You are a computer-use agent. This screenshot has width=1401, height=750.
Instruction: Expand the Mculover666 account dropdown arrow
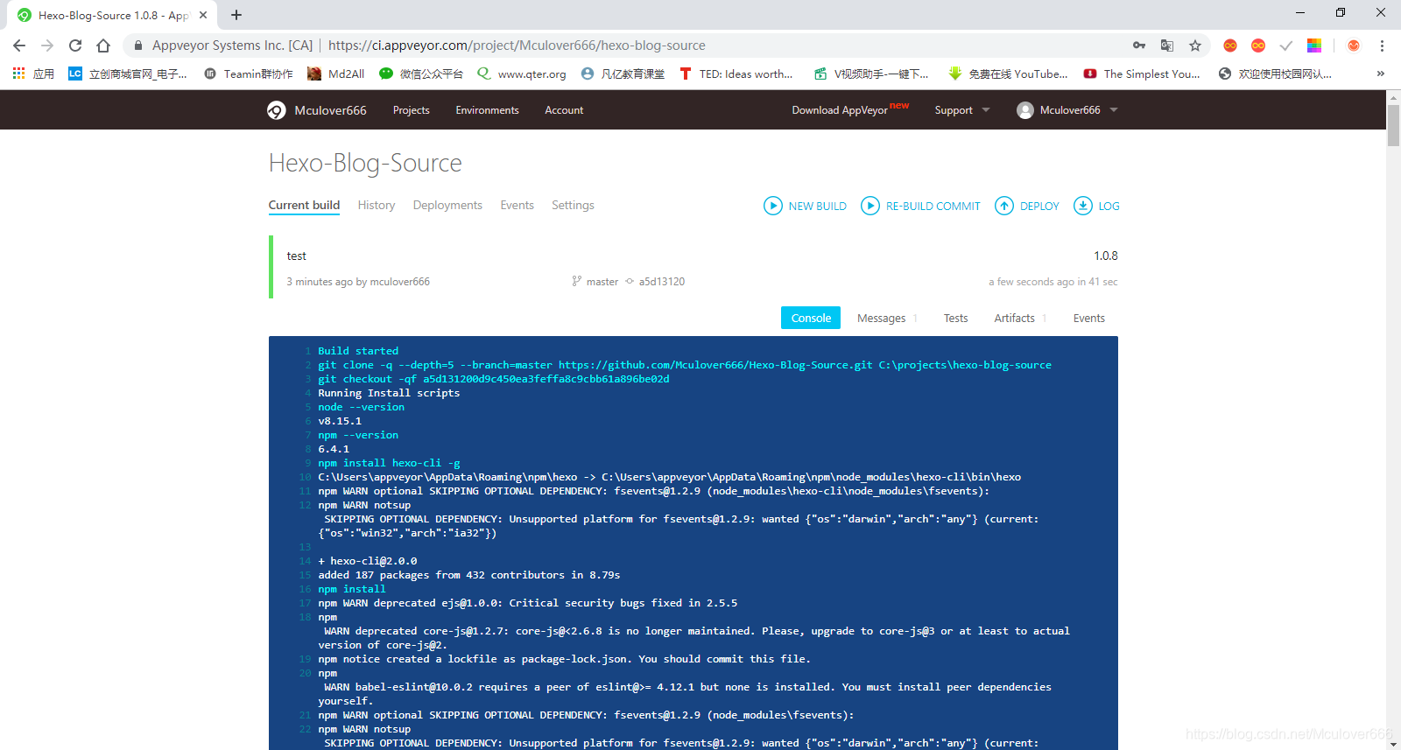coord(1114,110)
